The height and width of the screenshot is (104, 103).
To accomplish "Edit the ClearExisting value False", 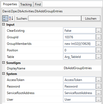I will [79, 31].
